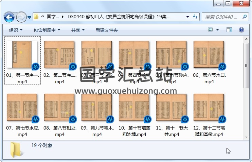Click file name 08、第八节相址.mp4
252x162 pixels.
tap(60, 131)
